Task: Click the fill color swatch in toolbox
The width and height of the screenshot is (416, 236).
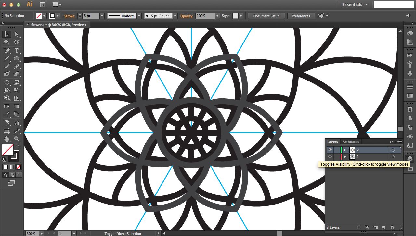Action: (7, 150)
